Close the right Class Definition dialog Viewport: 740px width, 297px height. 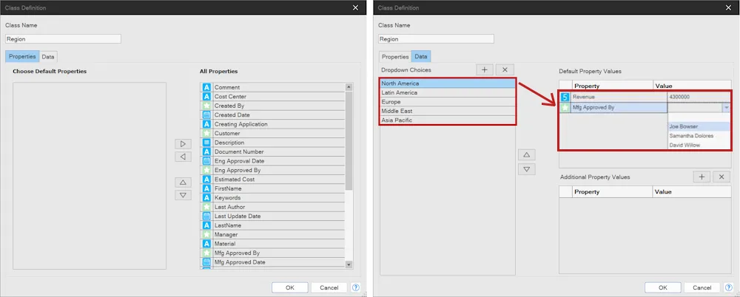[x=729, y=7]
